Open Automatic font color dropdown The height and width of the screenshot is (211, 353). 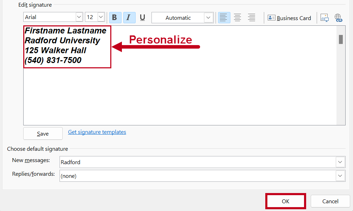pyautogui.click(x=209, y=18)
